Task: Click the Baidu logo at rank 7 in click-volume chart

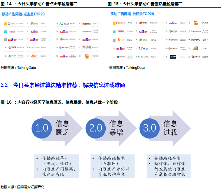Action: click(x=34, y=32)
